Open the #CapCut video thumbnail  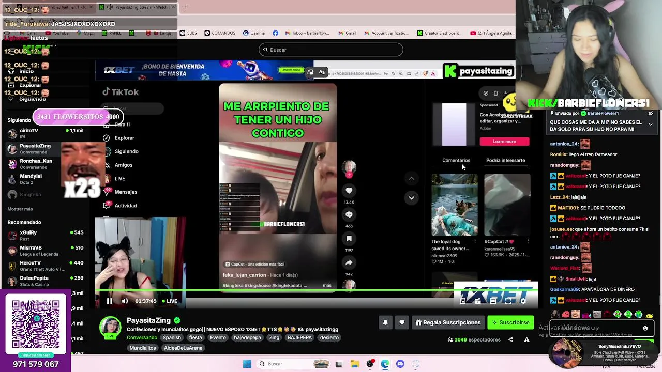[x=507, y=205]
